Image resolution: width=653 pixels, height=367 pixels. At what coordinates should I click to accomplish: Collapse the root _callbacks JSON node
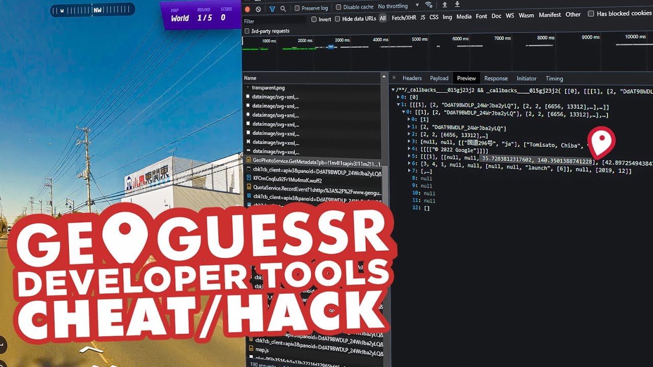393,90
